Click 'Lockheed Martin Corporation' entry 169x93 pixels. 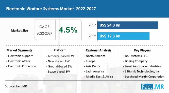pyautogui.click(x=145, y=76)
